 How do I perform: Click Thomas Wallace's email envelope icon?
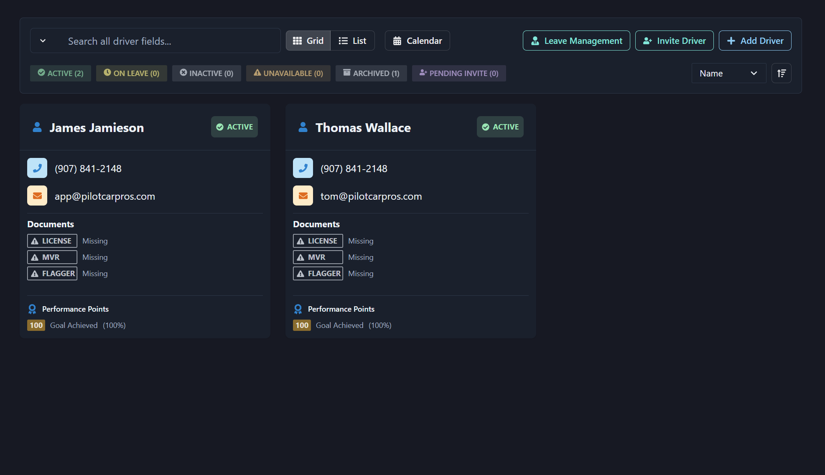(303, 196)
